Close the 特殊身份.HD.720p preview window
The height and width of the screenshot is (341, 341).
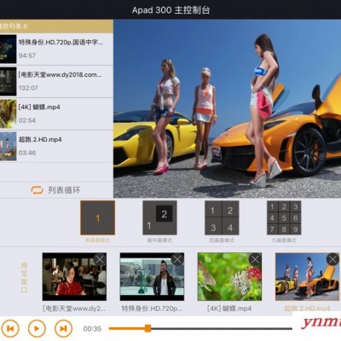point(177,260)
